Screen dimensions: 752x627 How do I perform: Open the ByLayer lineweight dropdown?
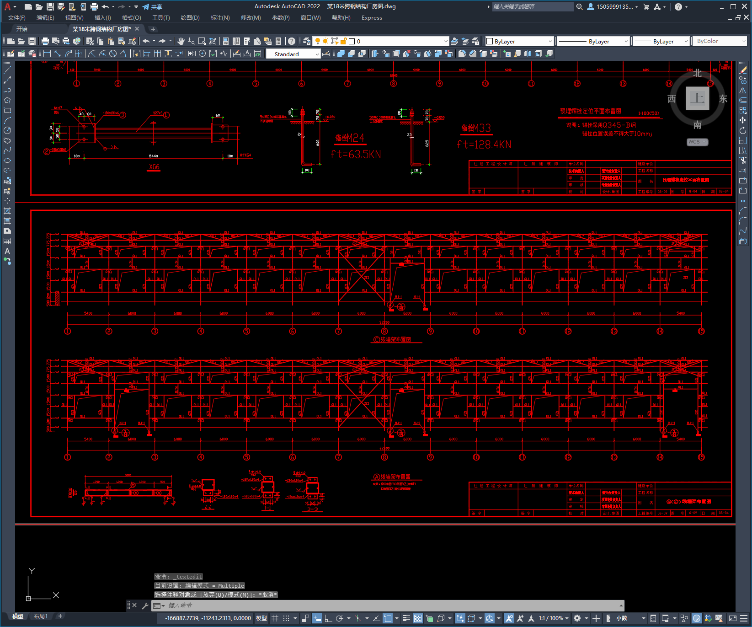(x=661, y=41)
